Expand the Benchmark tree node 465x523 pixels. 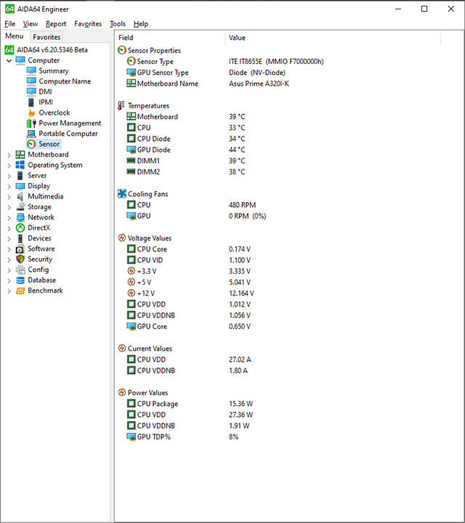pyautogui.click(x=9, y=291)
